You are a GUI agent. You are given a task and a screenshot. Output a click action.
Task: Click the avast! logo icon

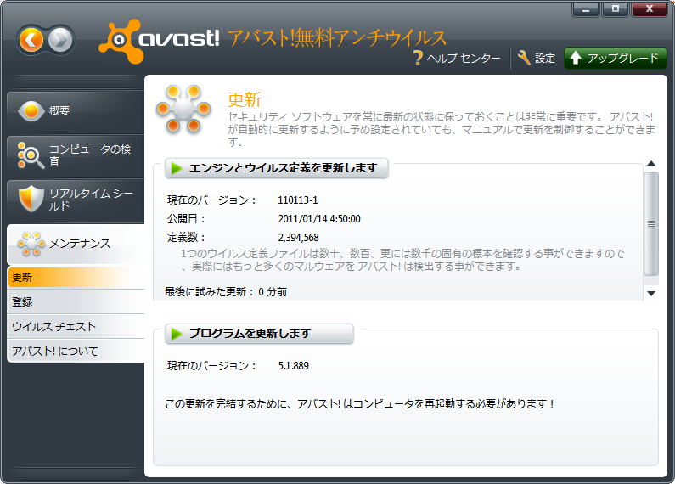point(121,42)
